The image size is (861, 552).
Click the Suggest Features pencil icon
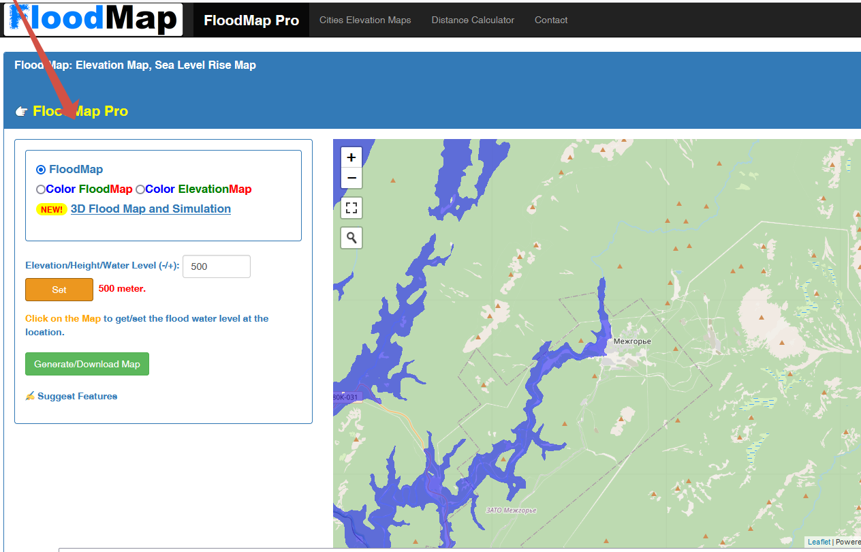tap(30, 396)
